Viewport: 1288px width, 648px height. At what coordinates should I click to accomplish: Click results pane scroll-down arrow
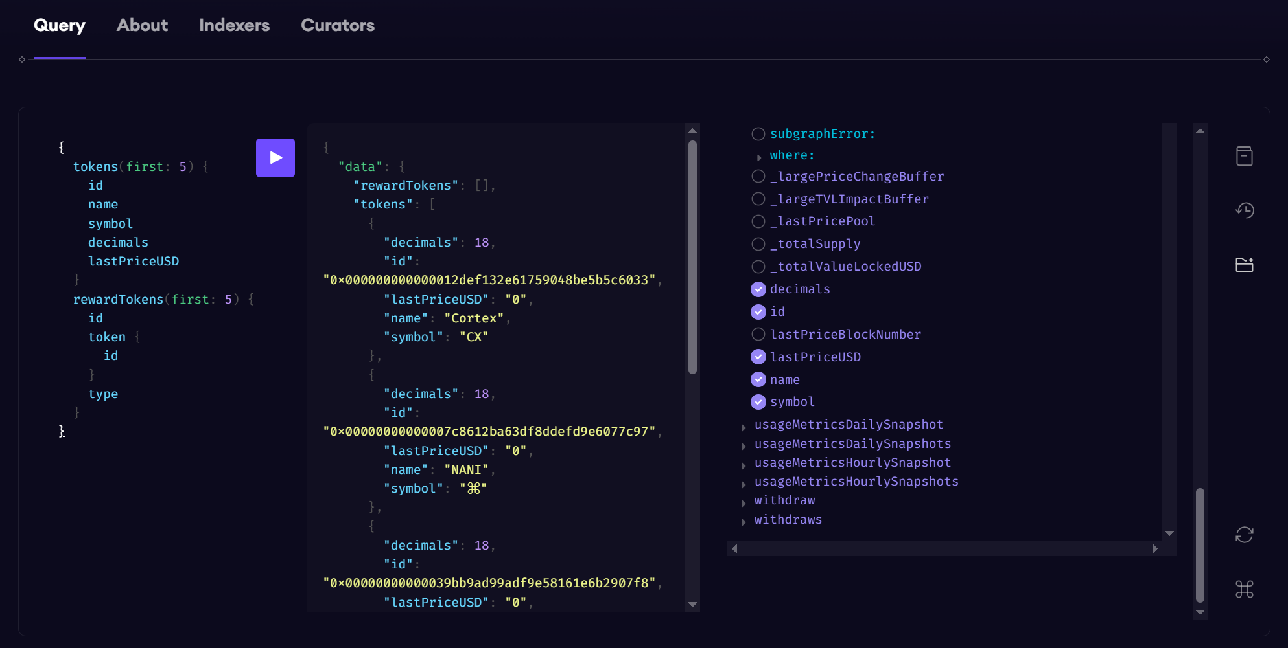tap(692, 605)
